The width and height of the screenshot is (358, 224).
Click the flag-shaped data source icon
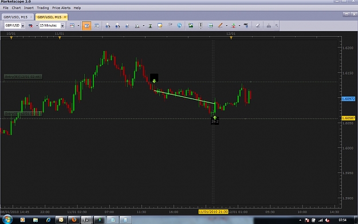pyautogui.click(x=30, y=26)
